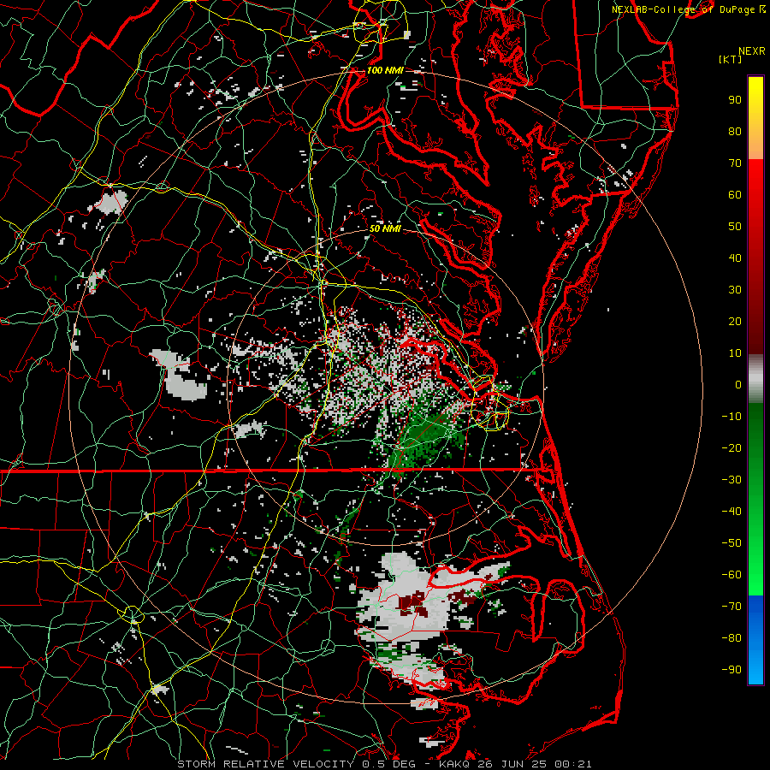The height and width of the screenshot is (770, 770).
Task: Click the KAKQ radar site identifier
Action: click(x=454, y=764)
